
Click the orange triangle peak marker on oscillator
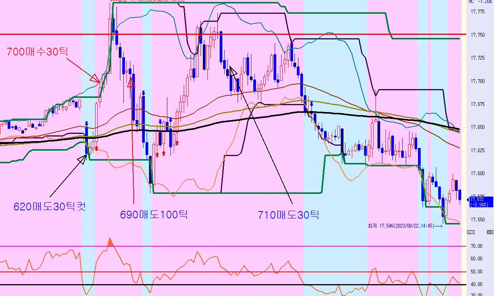pyautogui.click(x=110, y=242)
